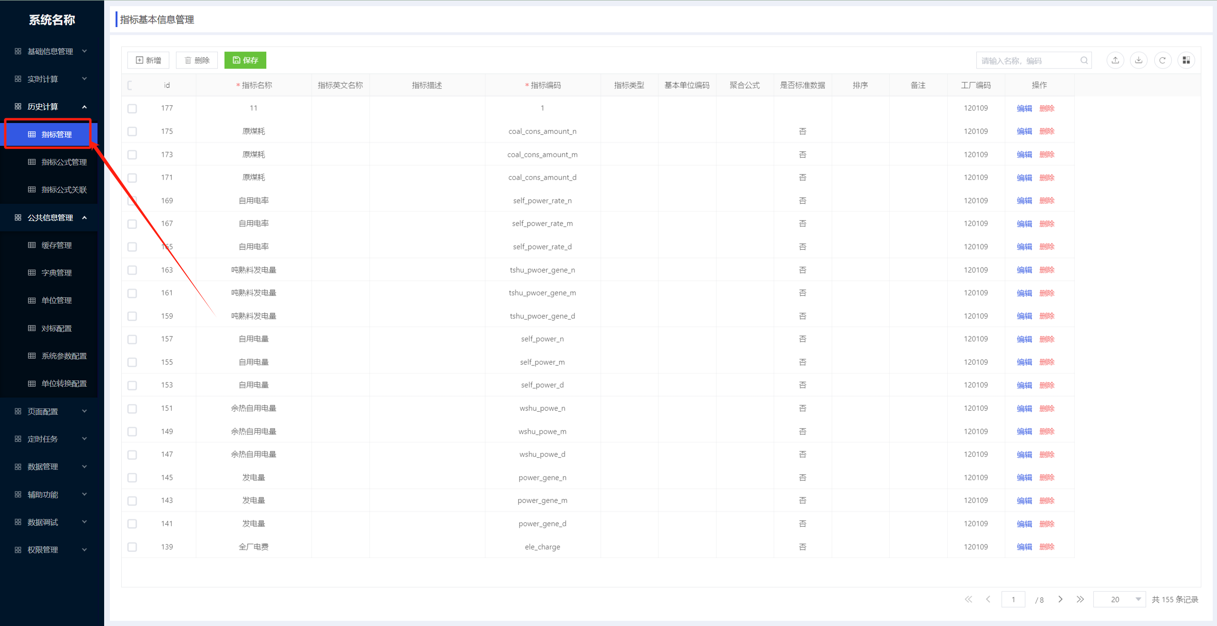
Task: Click the table icon beside 缓存管理
Action: [32, 245]
